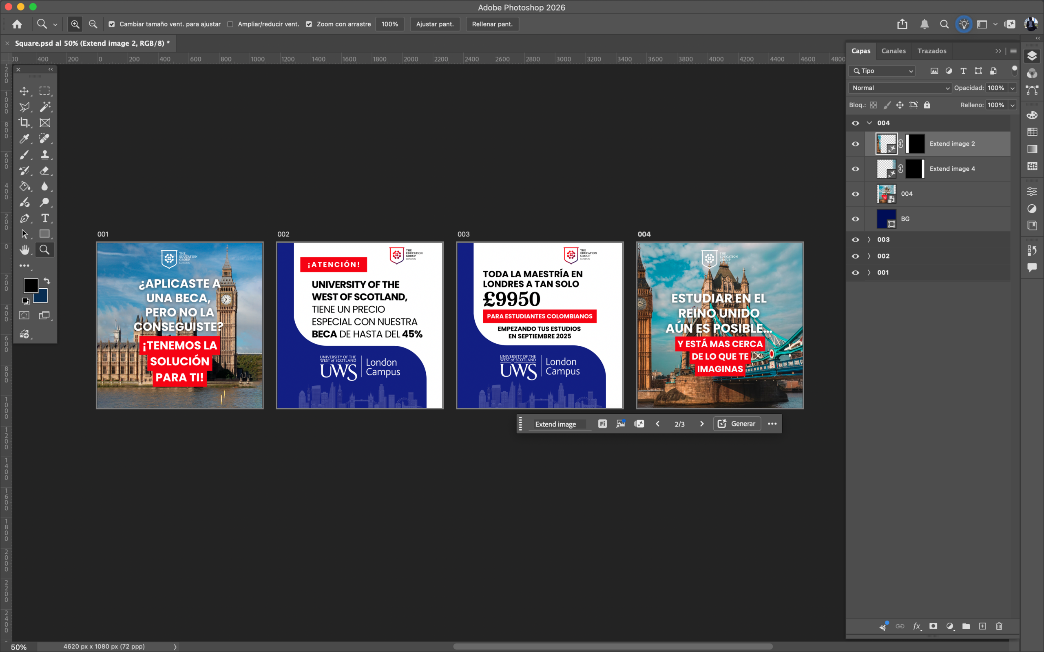Select the Crop tool
The width and height of the screenshot is (1044, 652).
tap(24, 123)
